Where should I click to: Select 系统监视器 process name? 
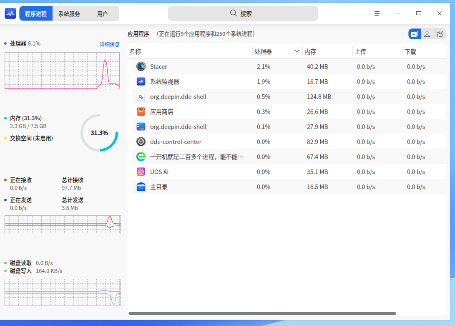pos(165,82)
